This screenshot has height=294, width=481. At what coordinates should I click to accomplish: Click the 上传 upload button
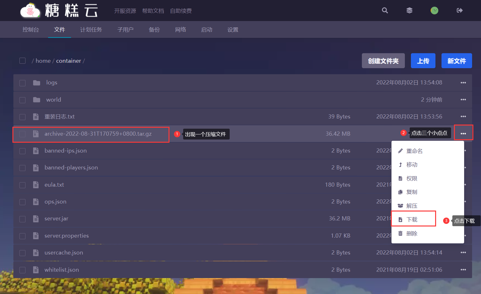[x=423, y=61]
